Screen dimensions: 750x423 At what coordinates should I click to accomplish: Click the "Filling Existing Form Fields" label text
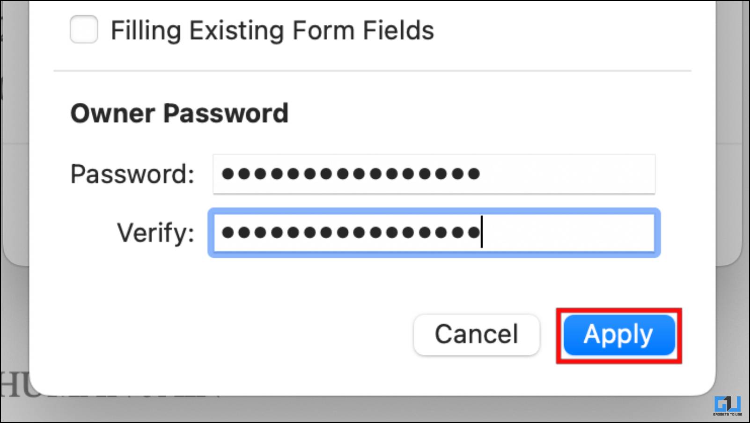272,30
